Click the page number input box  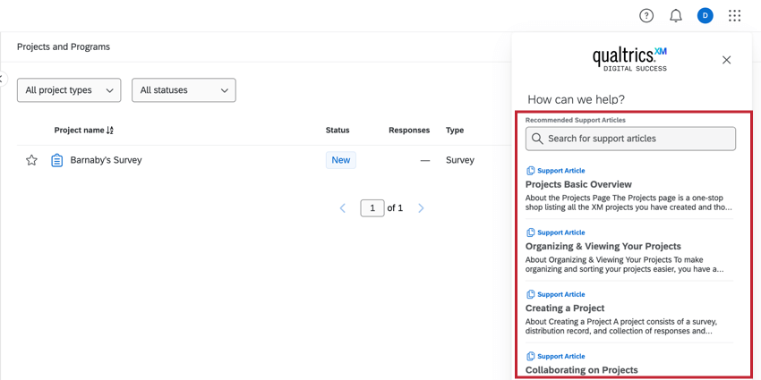pos(372,208)
